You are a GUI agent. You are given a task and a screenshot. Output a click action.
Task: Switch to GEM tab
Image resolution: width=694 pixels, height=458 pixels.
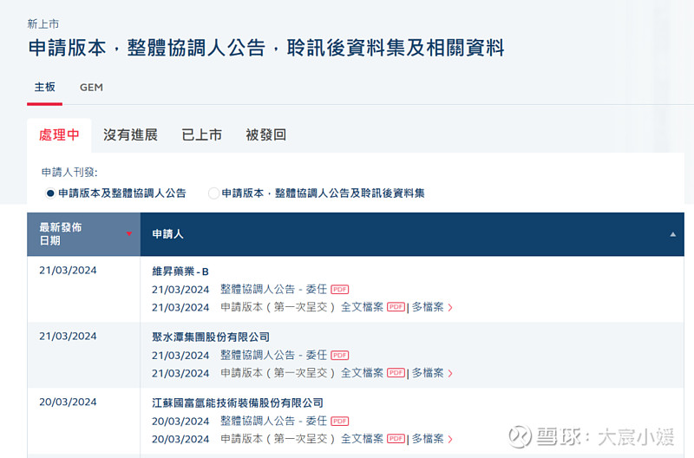(x=91, y=88)
